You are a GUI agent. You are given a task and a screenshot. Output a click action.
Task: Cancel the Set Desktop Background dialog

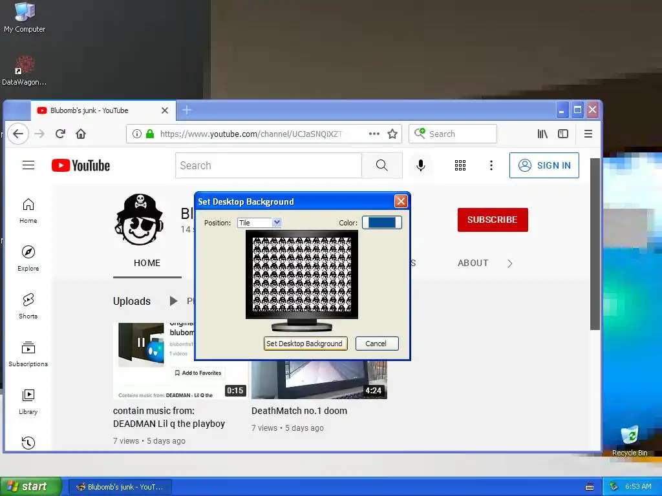point(377,344)
